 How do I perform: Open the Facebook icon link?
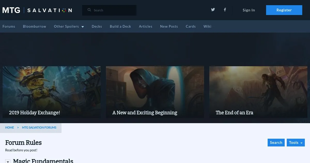(225, 10)
